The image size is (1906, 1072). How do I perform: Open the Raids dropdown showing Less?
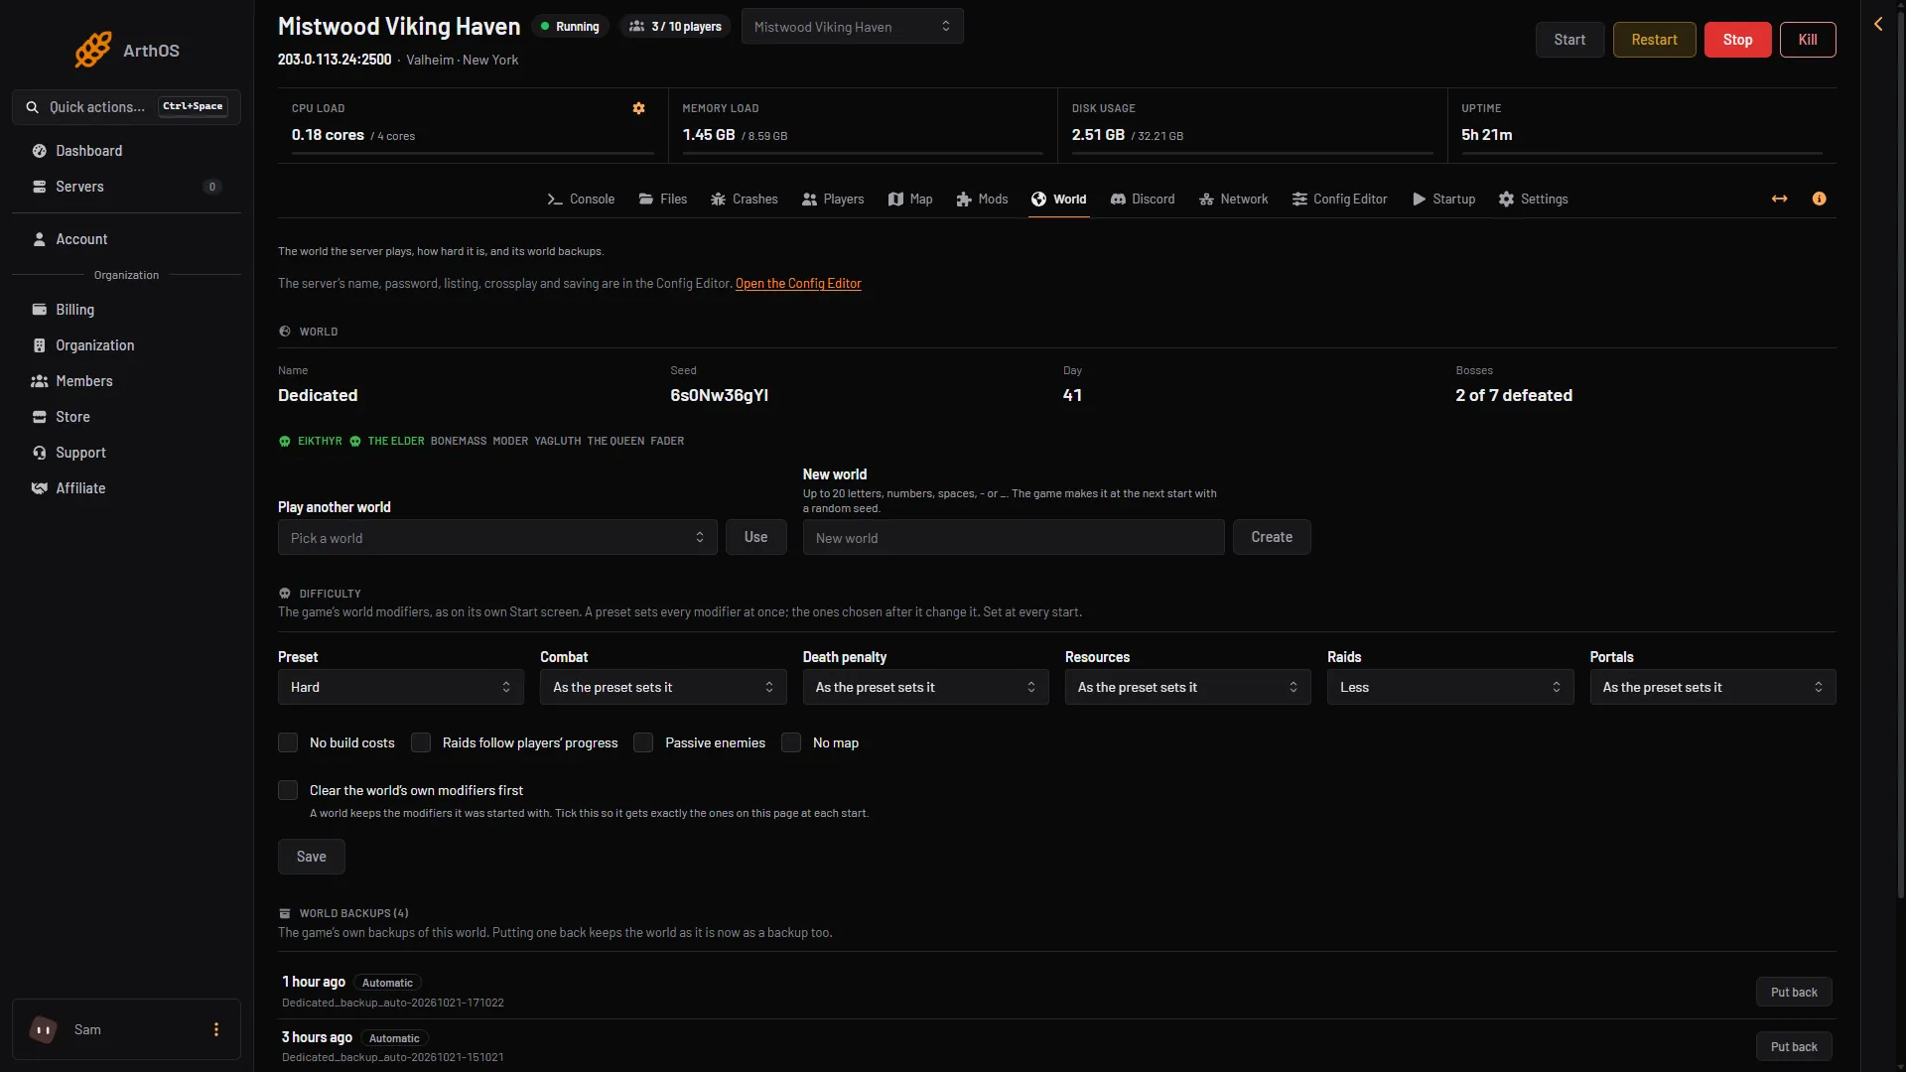(1450, 687)
